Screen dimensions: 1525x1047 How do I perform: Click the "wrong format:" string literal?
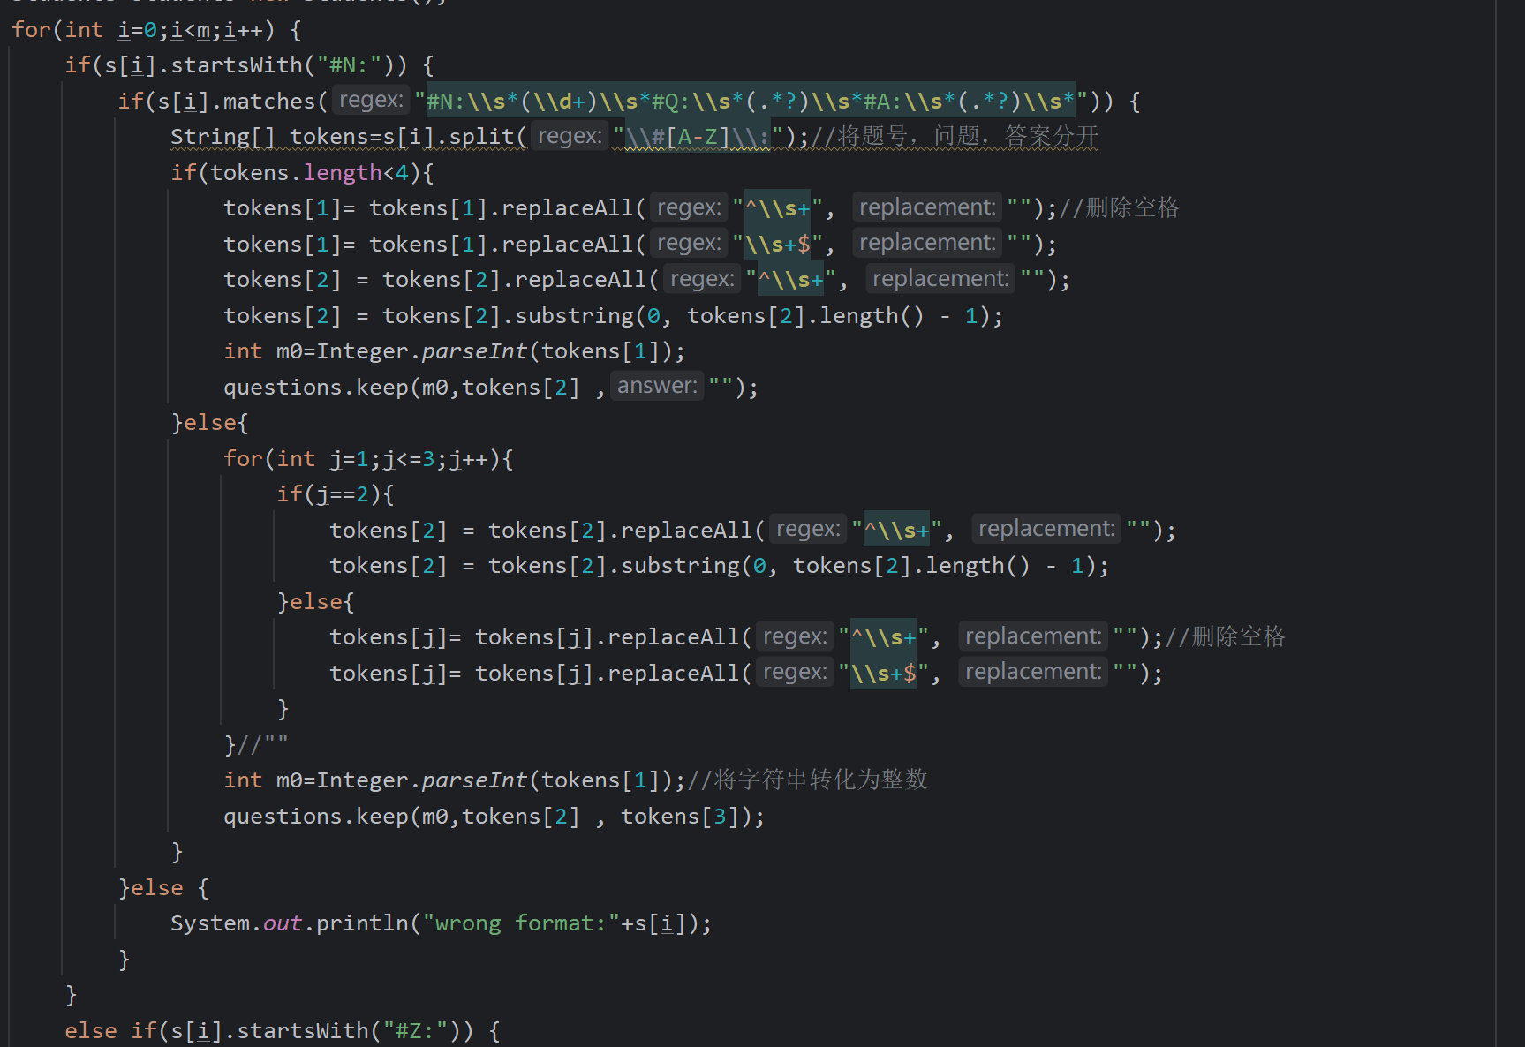pos(521,923)
